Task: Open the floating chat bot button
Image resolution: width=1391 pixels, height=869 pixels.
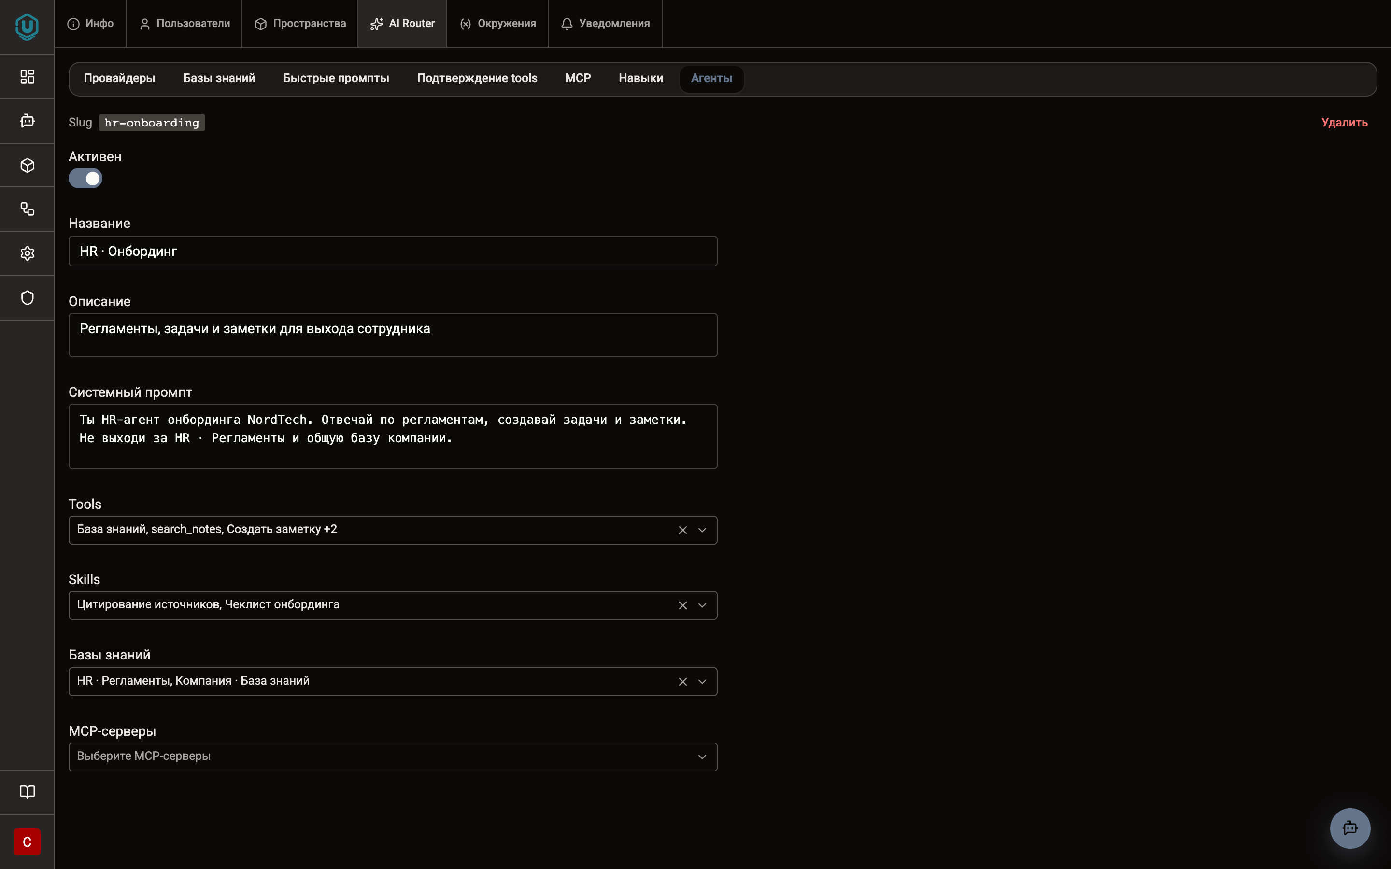Action: coord(1350,828)
